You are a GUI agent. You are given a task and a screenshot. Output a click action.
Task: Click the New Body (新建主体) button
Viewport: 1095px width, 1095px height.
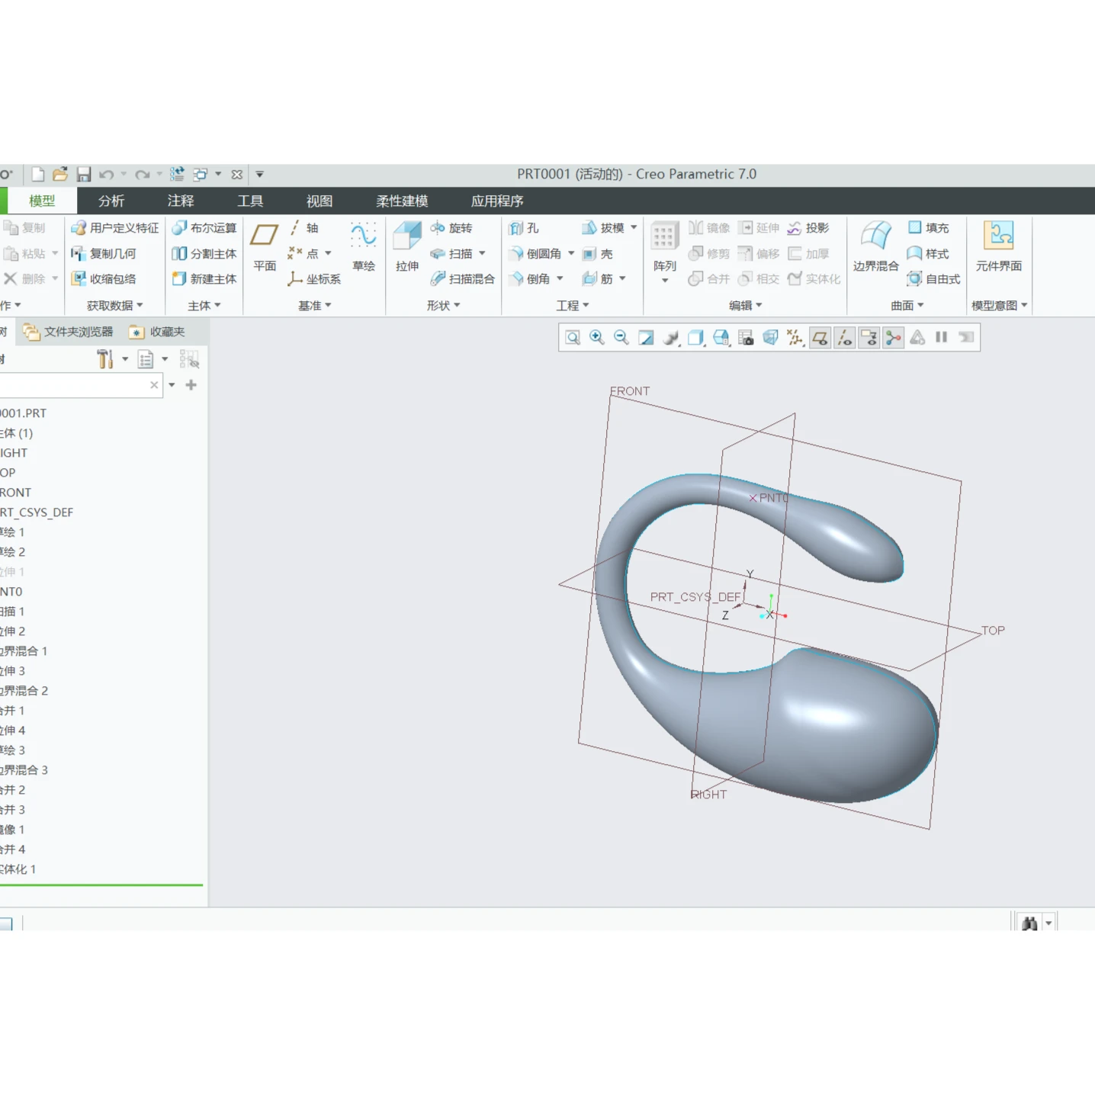[204, 279]
